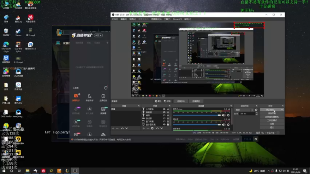The image size is (310, 174).
Task: Click 选择字体 button on source toolbar
Action: pos(181,101)
